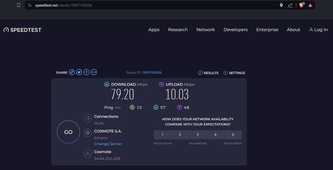Open more share options icon
This screenshot has height=170, width=333.
94,72
